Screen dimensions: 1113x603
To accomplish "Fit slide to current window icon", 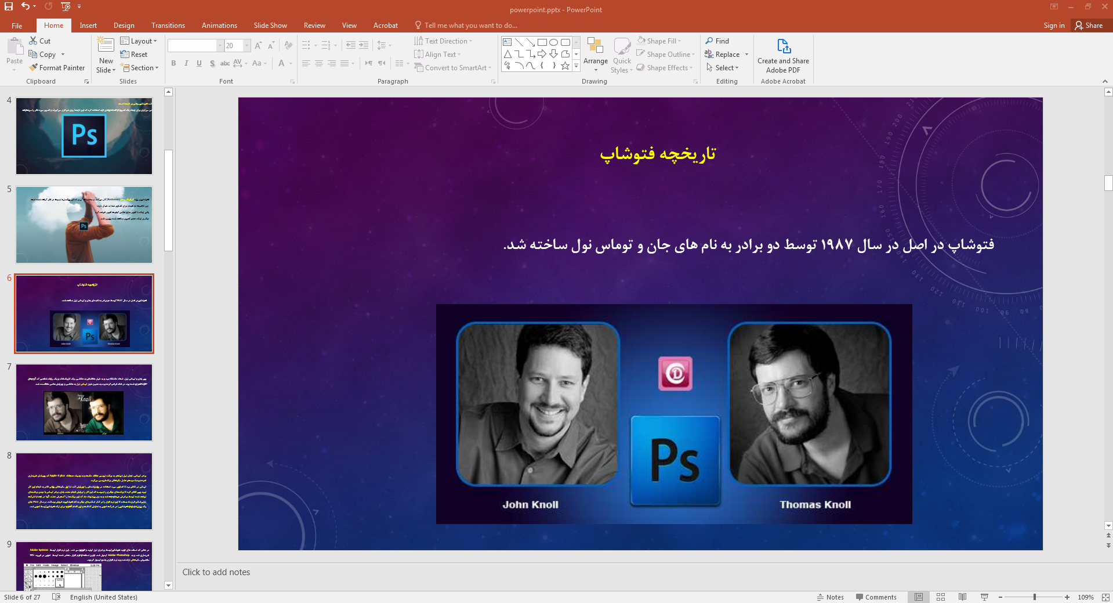I will tap(1105, 597).
